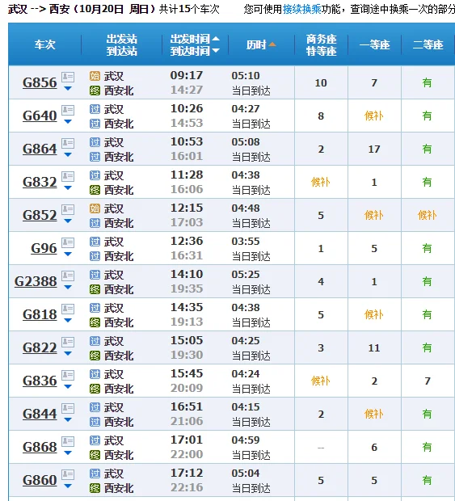Open ID card icon for train G860
Viewport: 455px width, 501px height.
tap(68, 475)
